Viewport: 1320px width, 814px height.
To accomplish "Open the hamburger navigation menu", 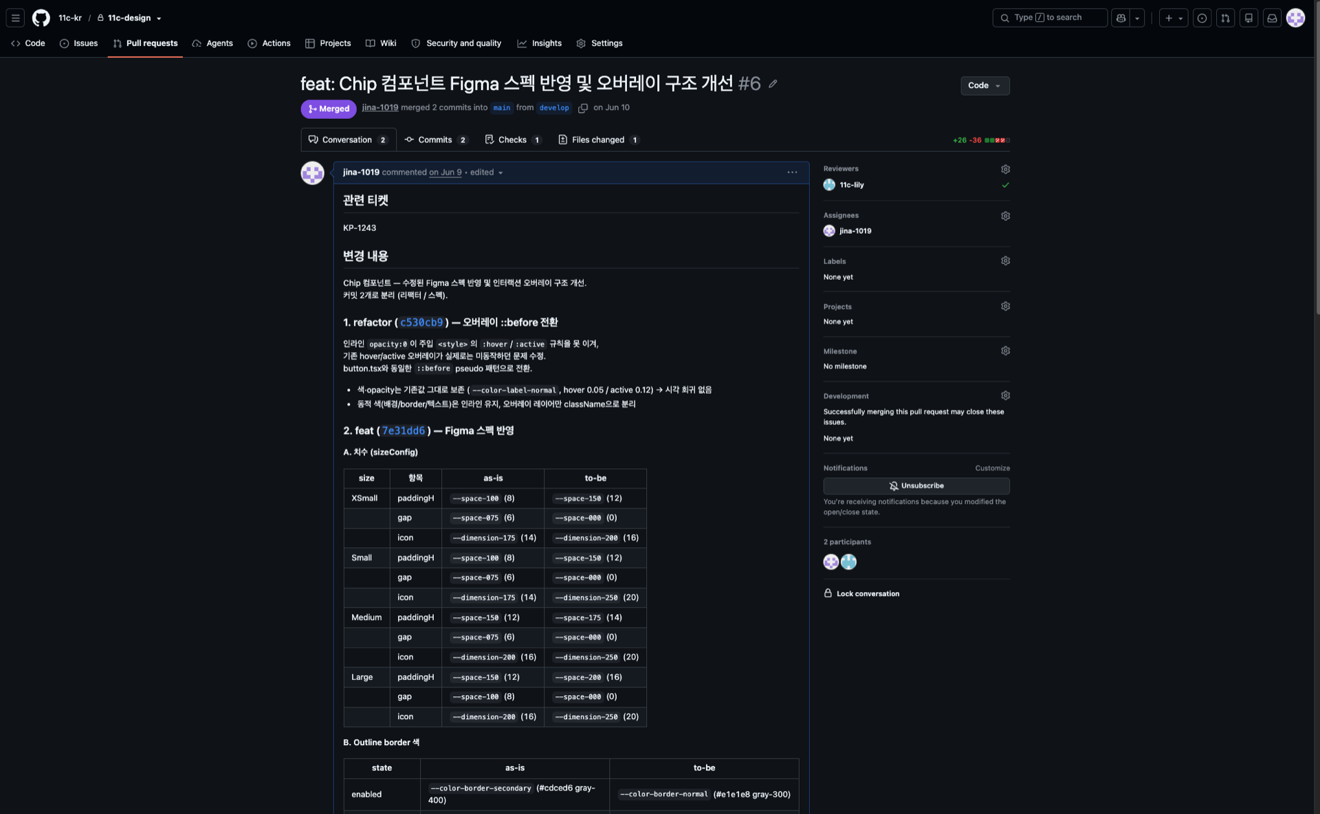I will pyautogui.click(x=15, y=18).
